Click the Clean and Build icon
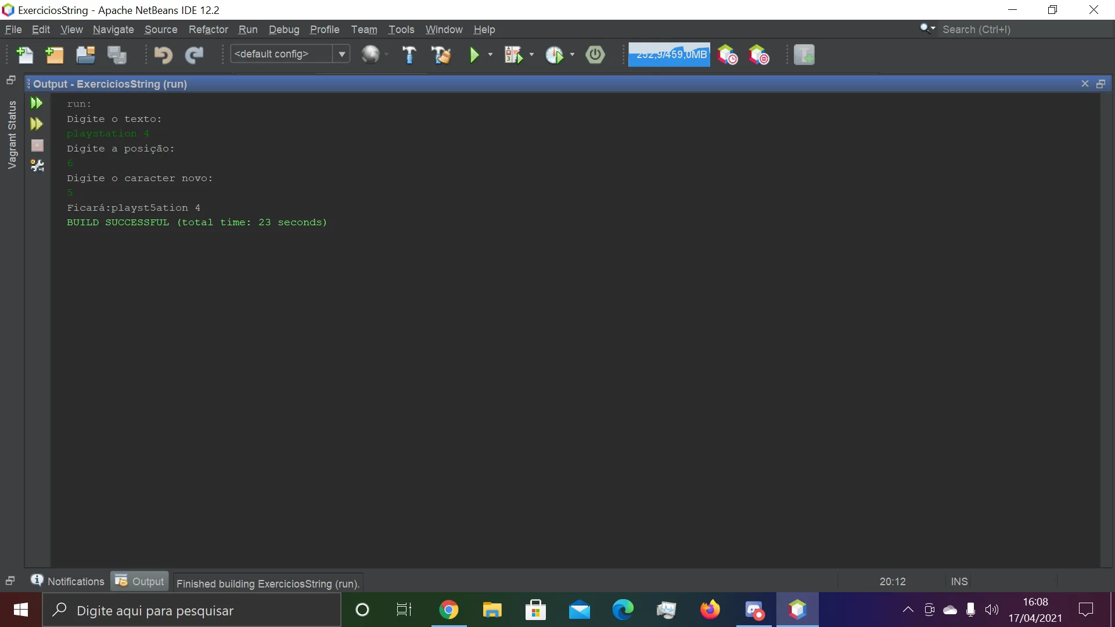The image size is (1115, 627). click(x=441, y=55)
